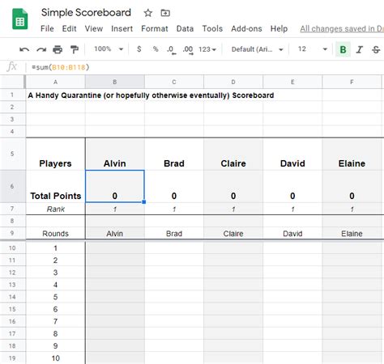Open the Insert menu
The height and width of the screenshot is (364, 384).
coord(122,28)
